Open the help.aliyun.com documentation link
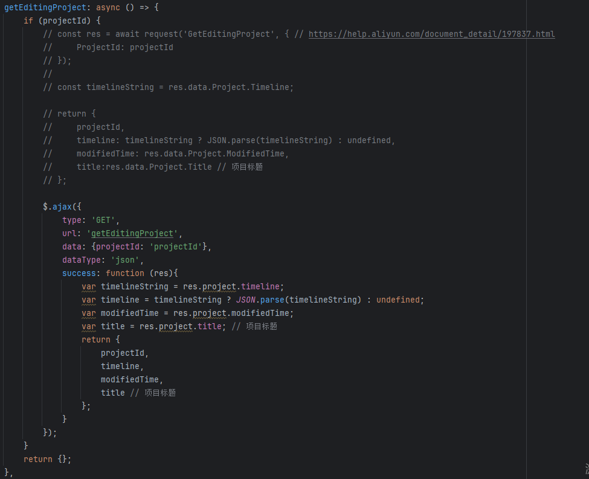The height and width of the screenshot is (479, 589). (431, 34)
